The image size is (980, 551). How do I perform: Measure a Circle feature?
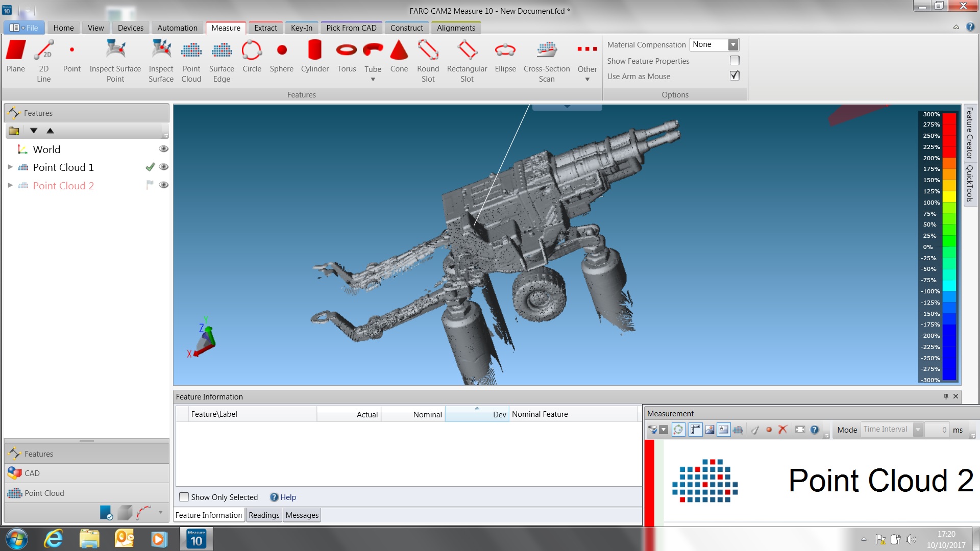point(252,56)
